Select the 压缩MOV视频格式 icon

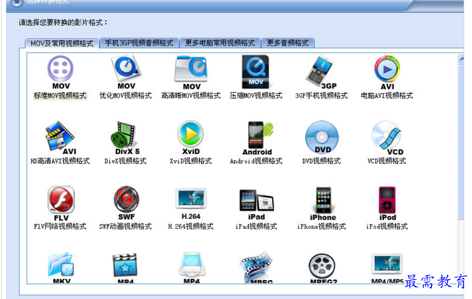(255, 71)
